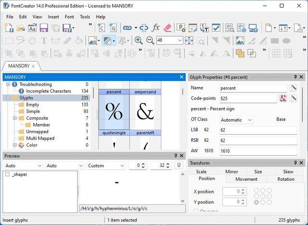Select the ampersand glyph cell
The image size is (308, 225).
(145, 112)
